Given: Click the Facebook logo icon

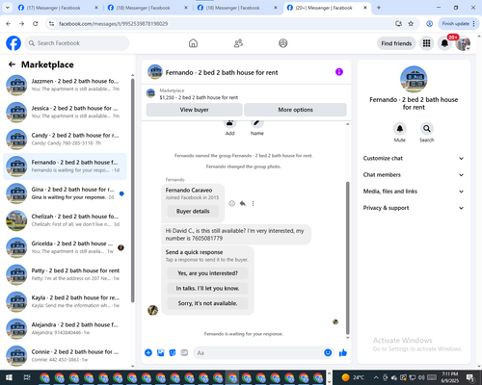Looking at the screenshot, I should click(13, 43).
